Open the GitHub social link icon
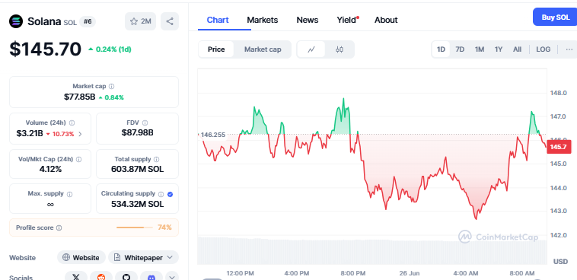Image resolution: width=577 pixels, height=280 pixels. click(x=126, y=276)
